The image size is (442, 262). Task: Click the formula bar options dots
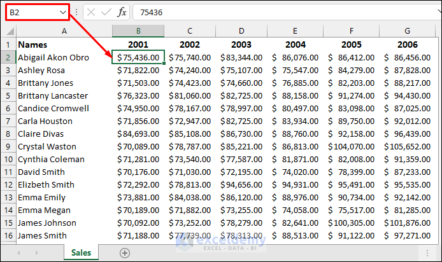pyautogui.click(x=76, y=12)
